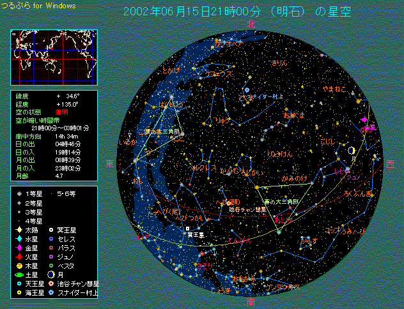404x309 pixels.
Task: Click the ヘルクレス constellation label
Action: 202,167
